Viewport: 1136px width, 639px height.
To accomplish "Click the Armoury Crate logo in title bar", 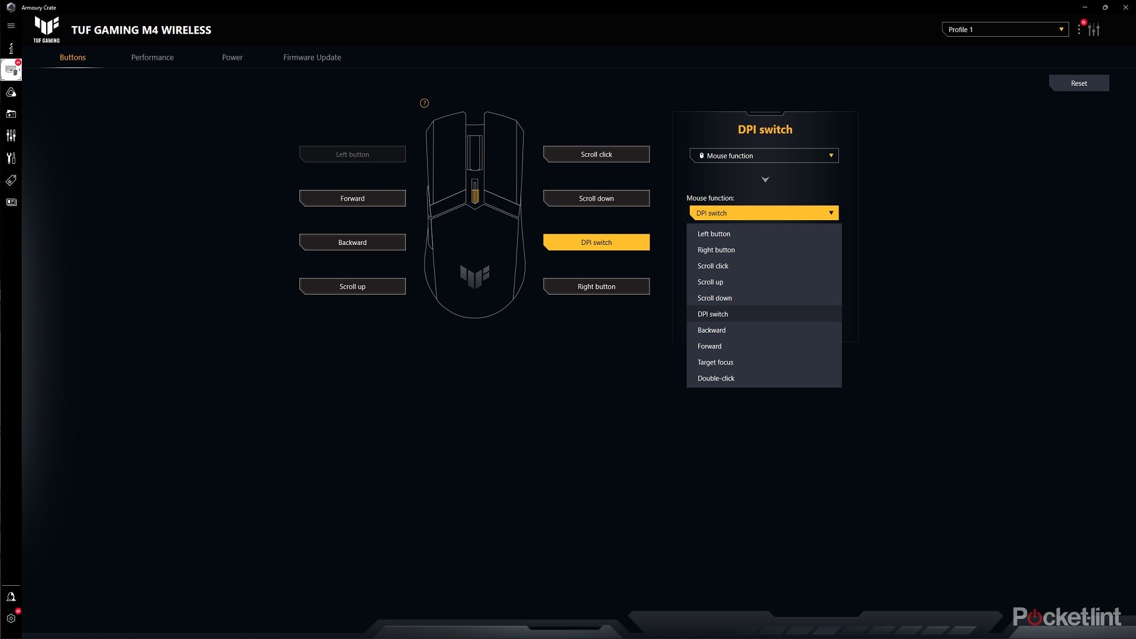I will pos(11,8).
